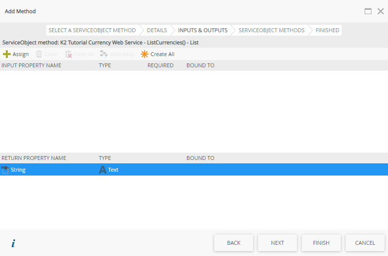Click the Required column header
Image resolution: width=388 pixels, height=256 pixels.
coord(160,65)
